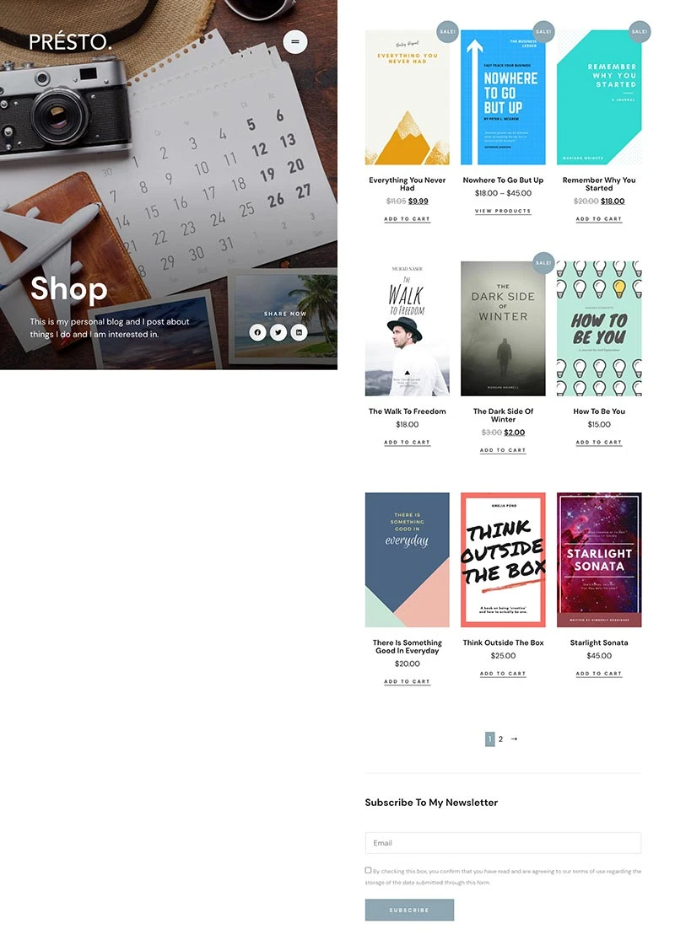Screen dimensions: 675x935
Task: Click the Presto site logo
Action: [70, 42]
